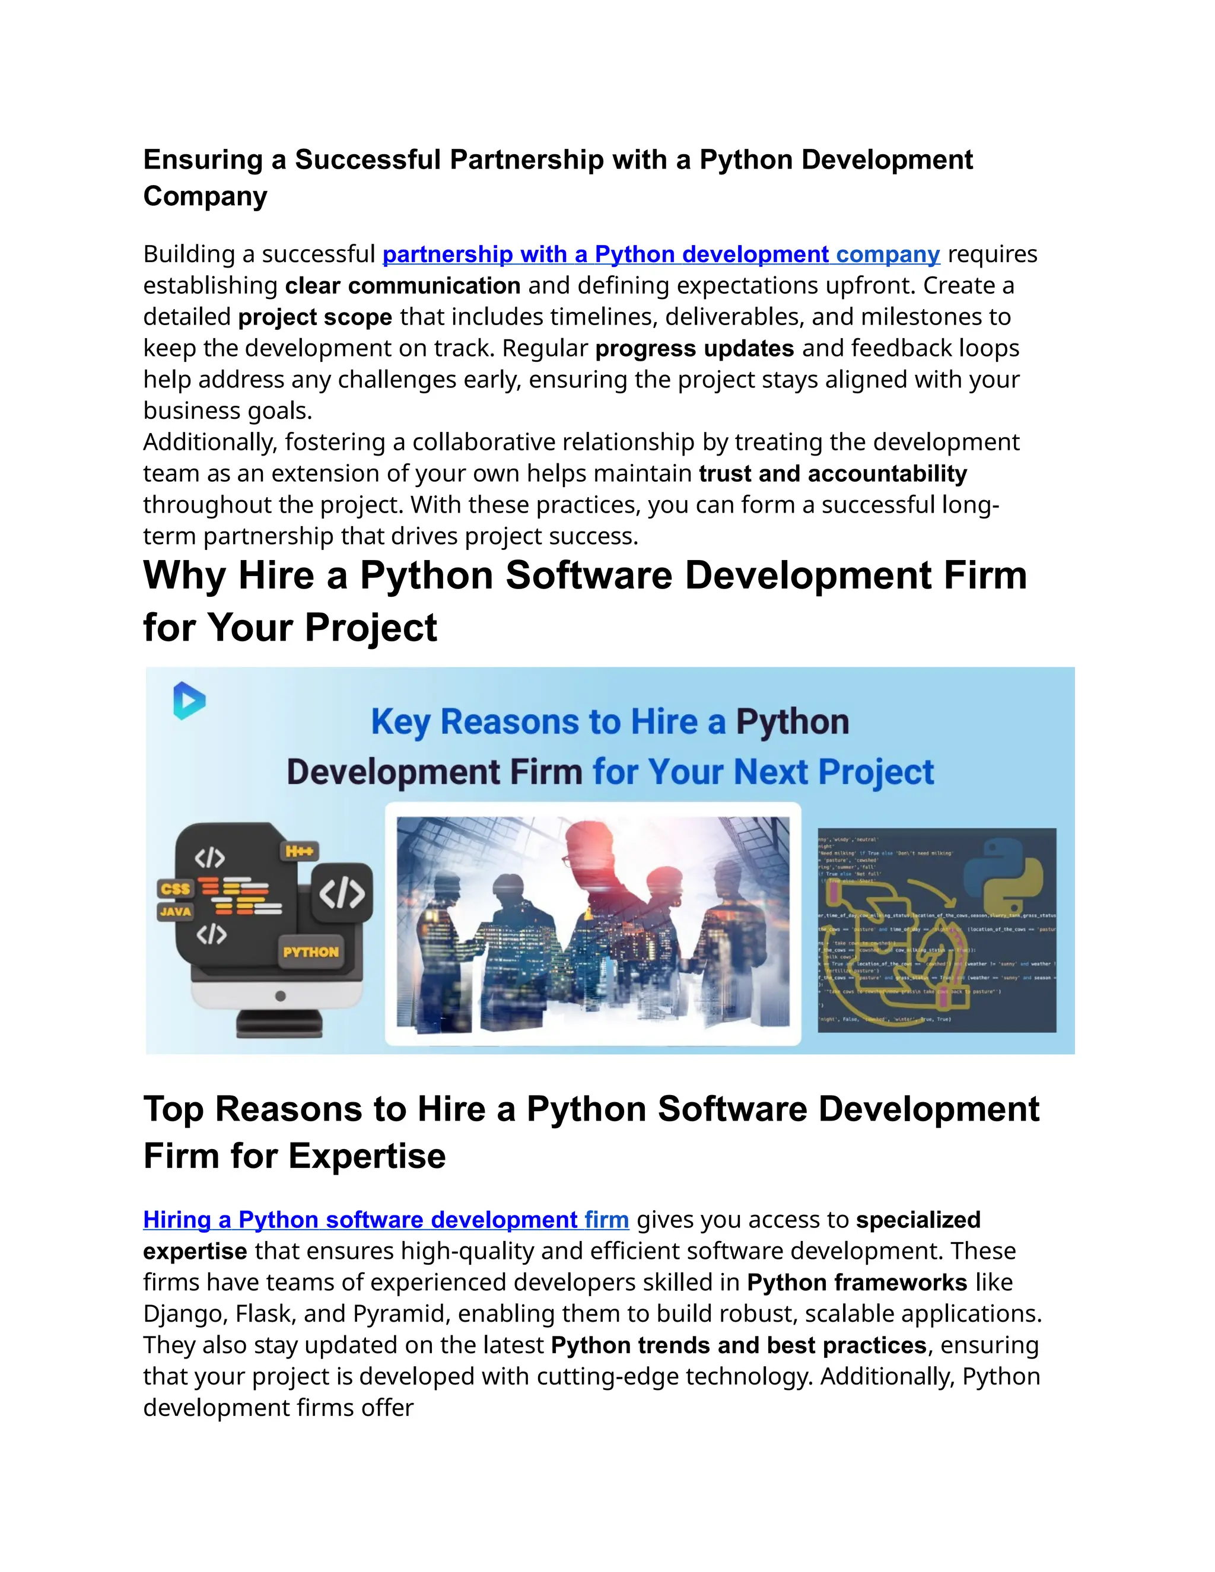Open the 'Hiring a Python software development firm' link
The width and height of the screenshot is (1215, 1572).
point(386,1219)
